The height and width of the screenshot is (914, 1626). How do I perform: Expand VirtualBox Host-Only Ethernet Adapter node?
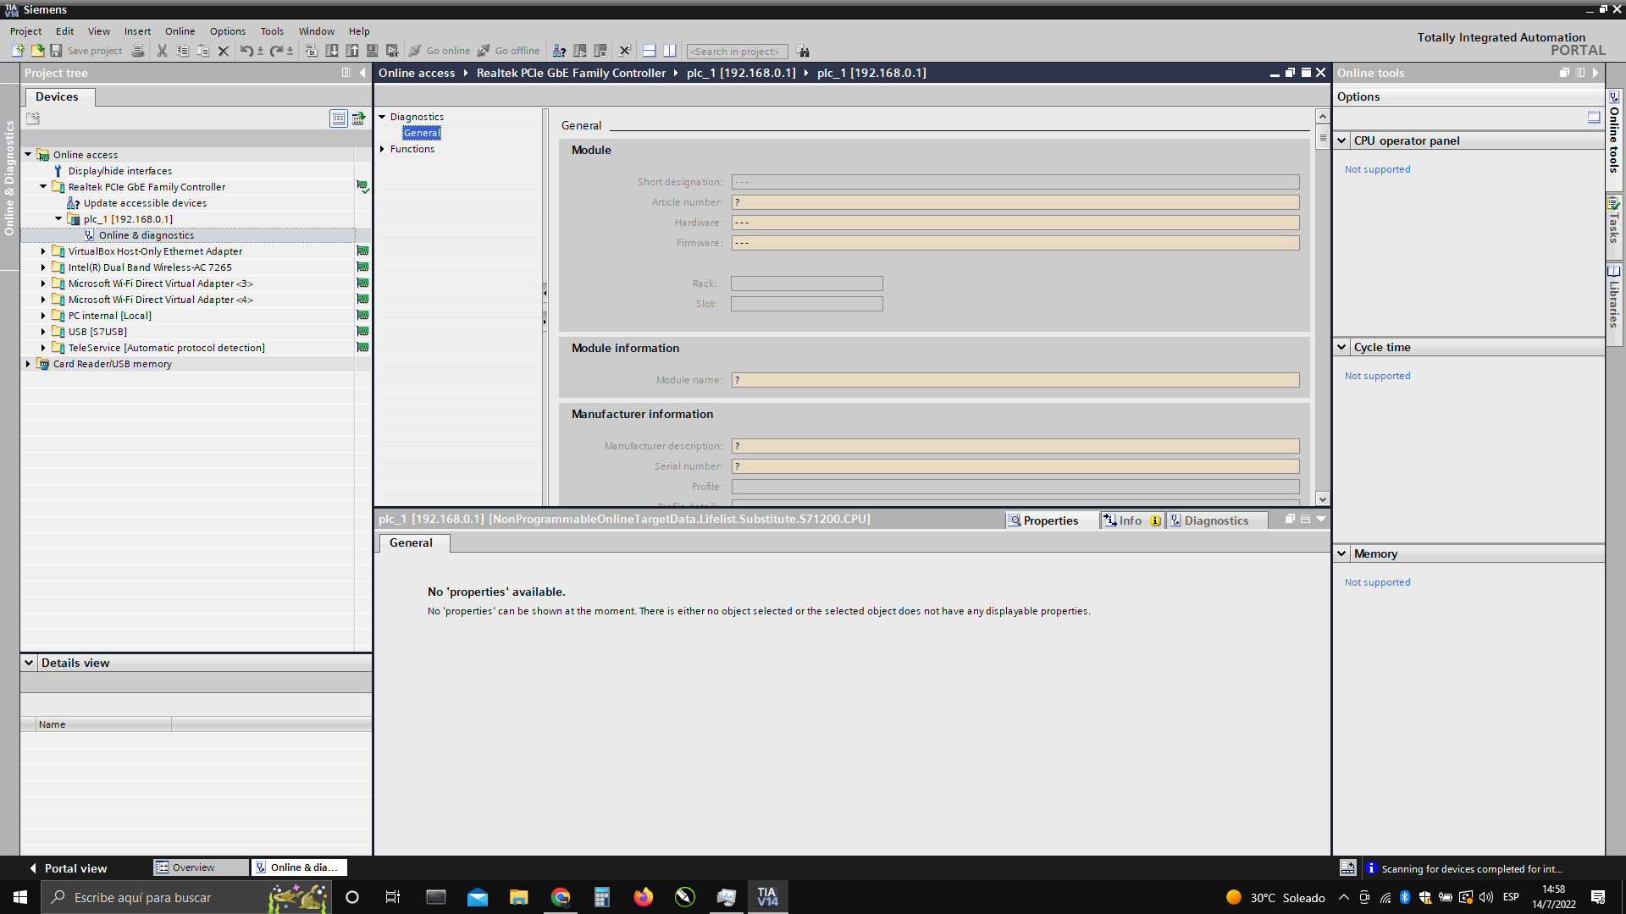coord(43,251)
